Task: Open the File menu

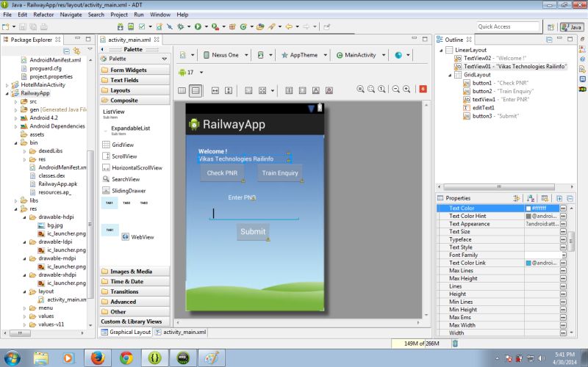Action: [x=7, y=15]
